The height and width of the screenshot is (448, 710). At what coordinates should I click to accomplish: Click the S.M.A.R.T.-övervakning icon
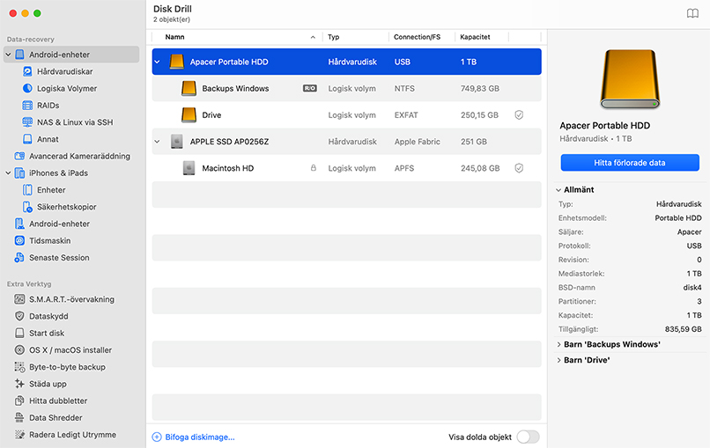point(19,299)
